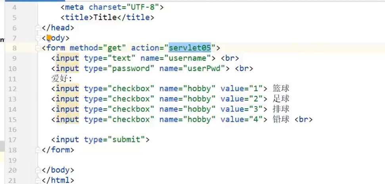Click the type value "text" on line 9
The width and height of the screenshot is (385, 184).
tap(122, 58)
